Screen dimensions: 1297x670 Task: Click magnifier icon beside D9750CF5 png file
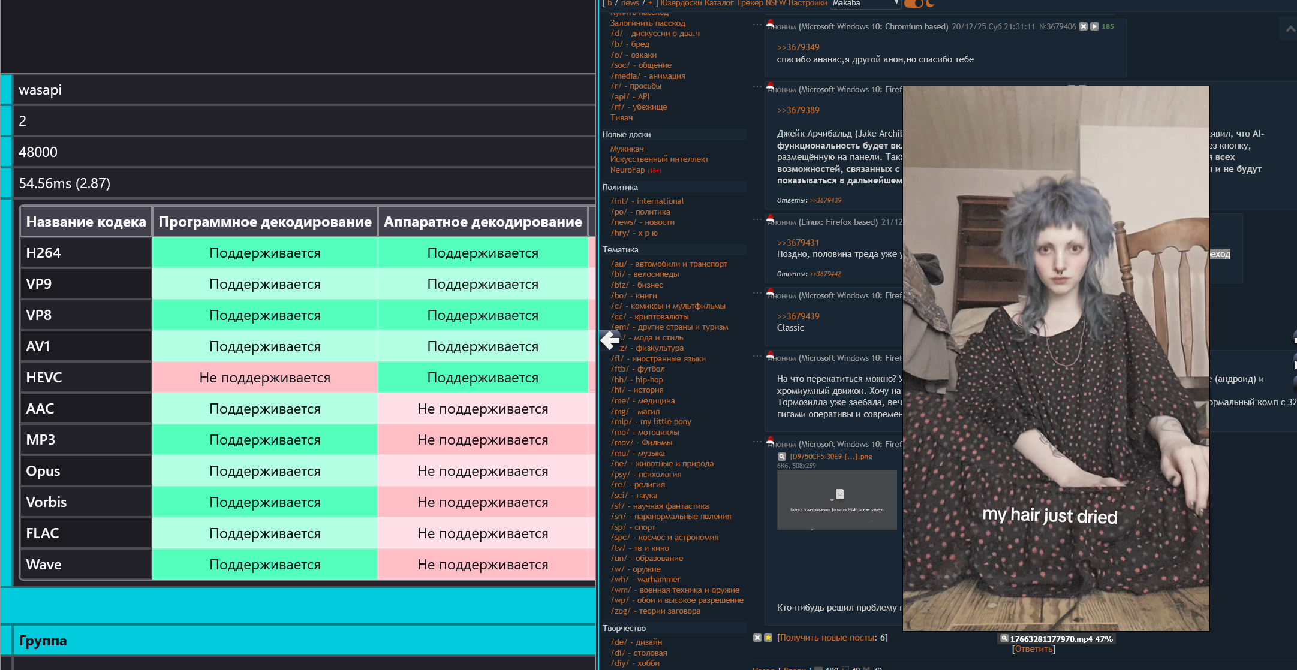781,457
